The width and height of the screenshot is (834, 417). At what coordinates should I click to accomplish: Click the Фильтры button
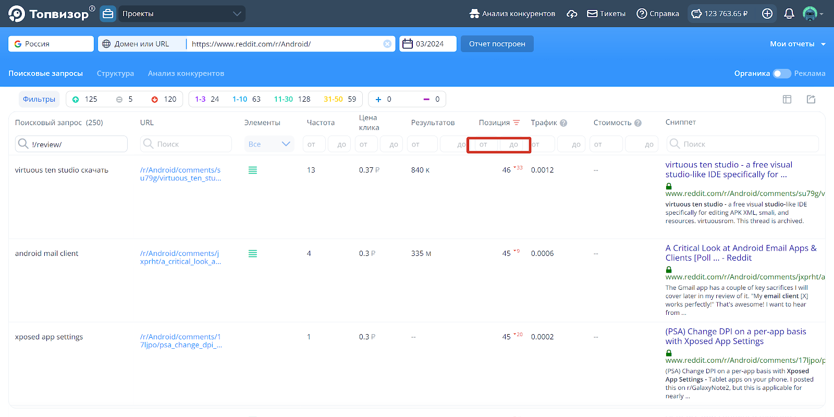point(39,99)
